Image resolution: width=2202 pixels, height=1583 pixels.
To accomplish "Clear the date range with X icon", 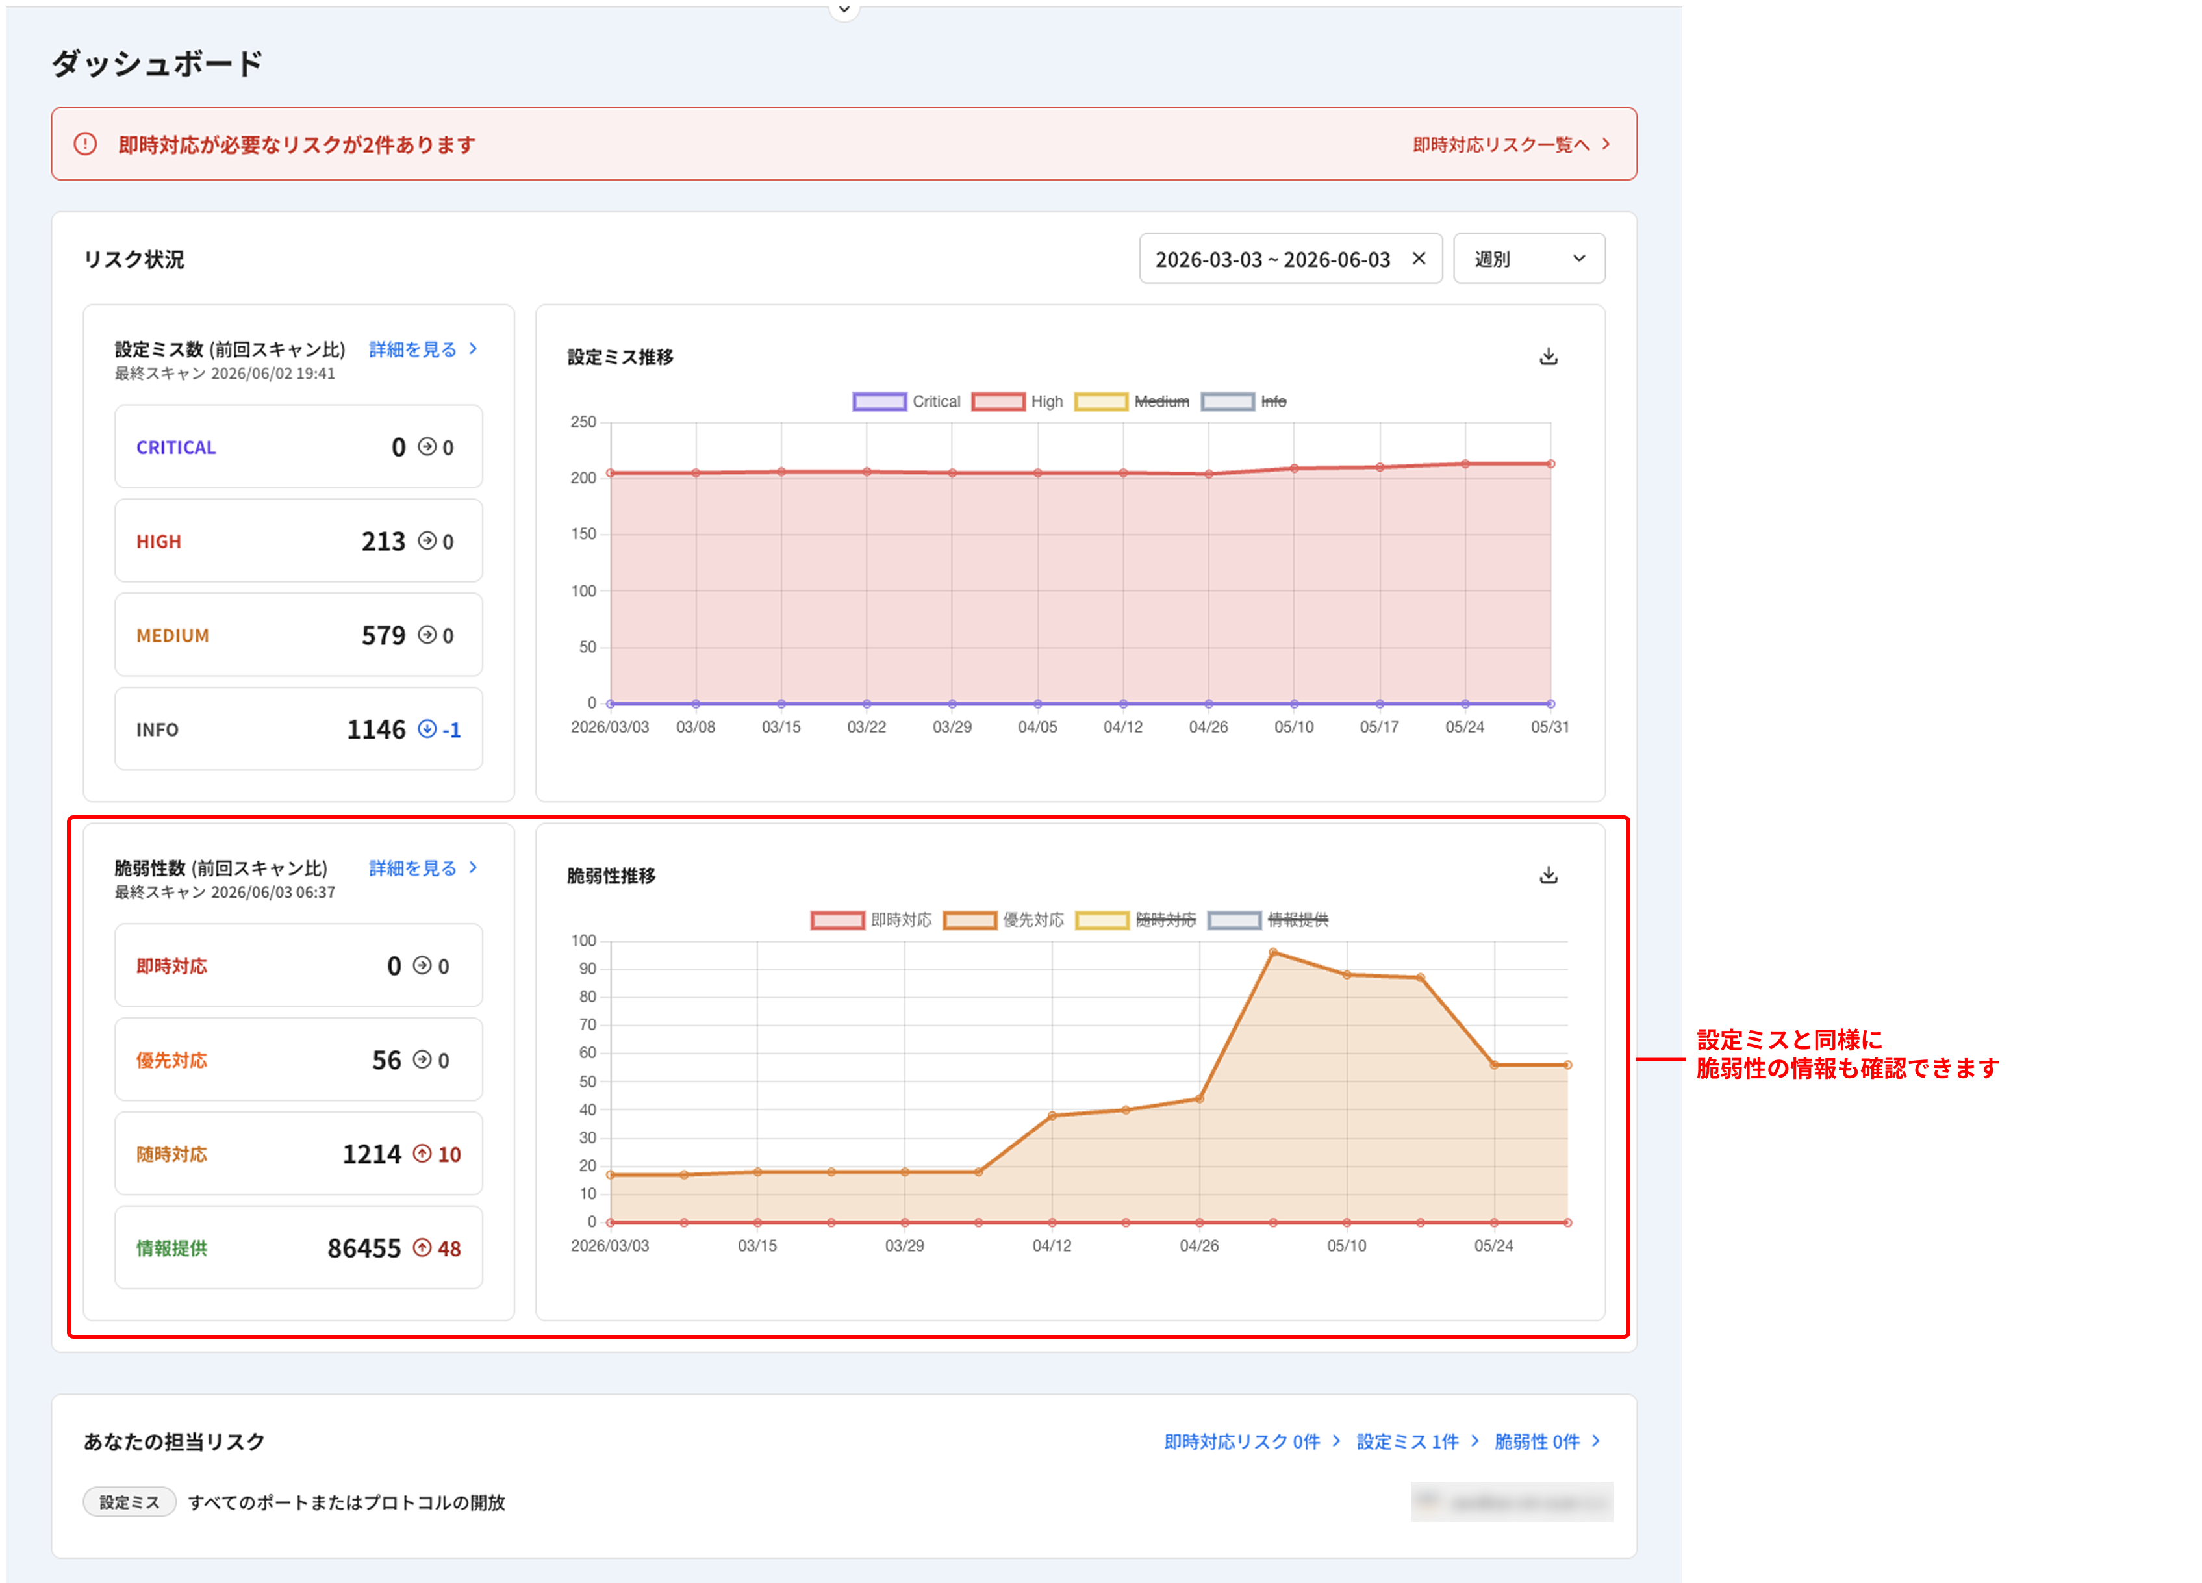I will click(x=1419, y=259).
